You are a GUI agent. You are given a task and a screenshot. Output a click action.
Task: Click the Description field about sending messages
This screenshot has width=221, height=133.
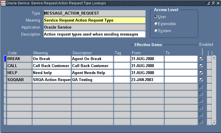click(94, 34)
